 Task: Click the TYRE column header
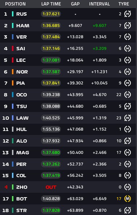coord(124,4)
